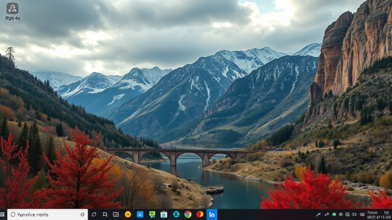Launch the yellow round app icon
The width and height of the screenshot is (392, 220).
[x=128, y=214]
